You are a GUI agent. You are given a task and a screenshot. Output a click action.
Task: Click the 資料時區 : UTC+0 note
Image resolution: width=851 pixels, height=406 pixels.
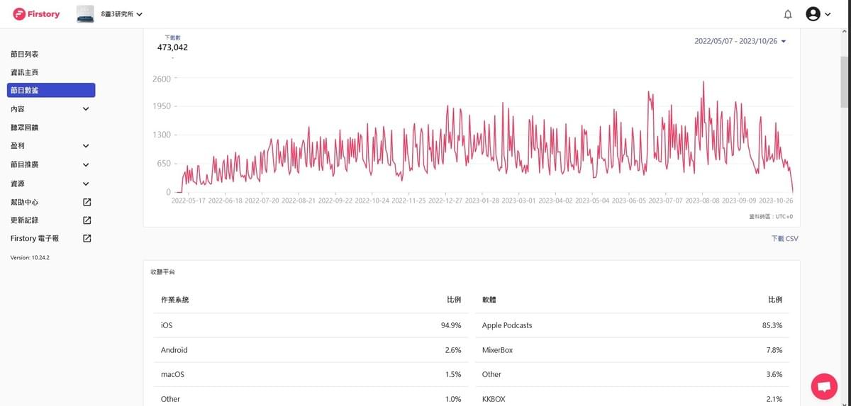coord(771,217)
